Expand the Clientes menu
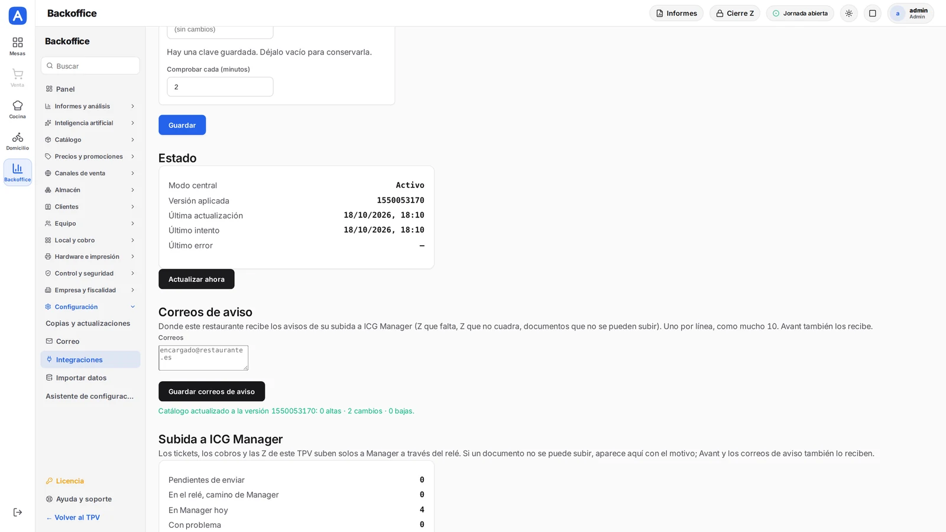Viewport: 946px width, 532px height. 90,207
